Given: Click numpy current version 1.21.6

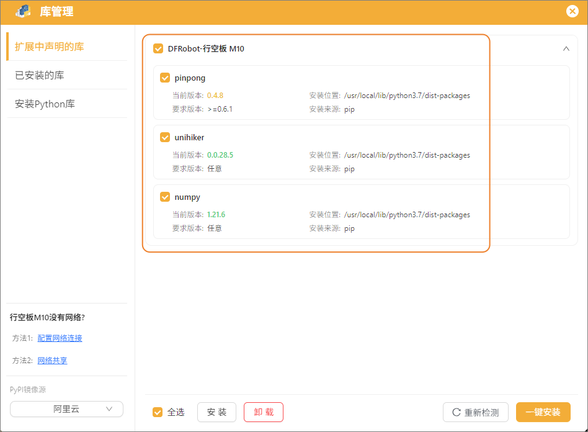Looking at the screenshot, I should [216, 215].
